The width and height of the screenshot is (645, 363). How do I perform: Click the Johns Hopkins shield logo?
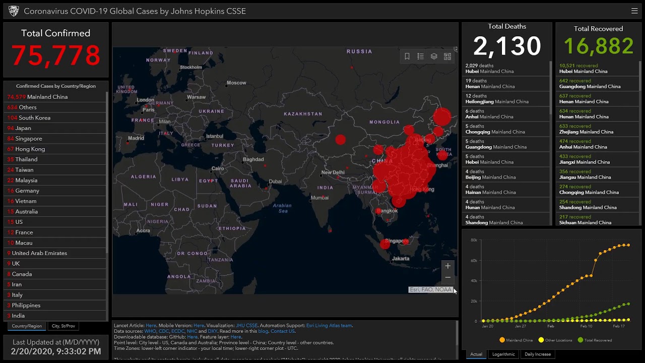[x=14, y=11]
